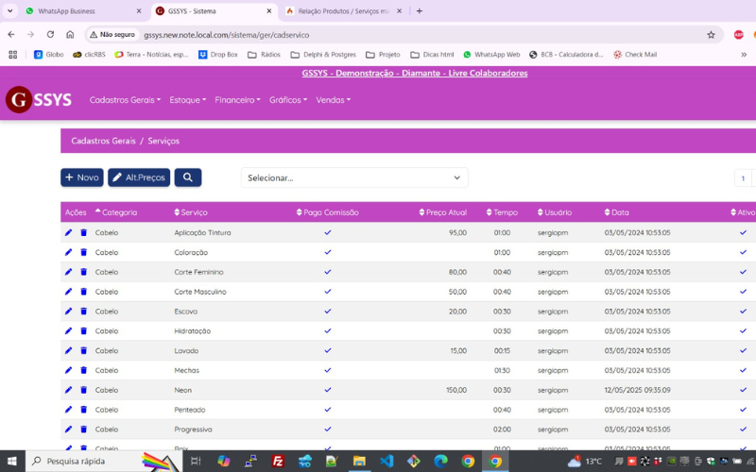Delete the Corte Feminino service row

83,272
